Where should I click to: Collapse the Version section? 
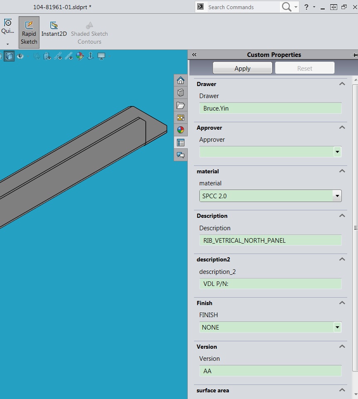pos(342,346)
